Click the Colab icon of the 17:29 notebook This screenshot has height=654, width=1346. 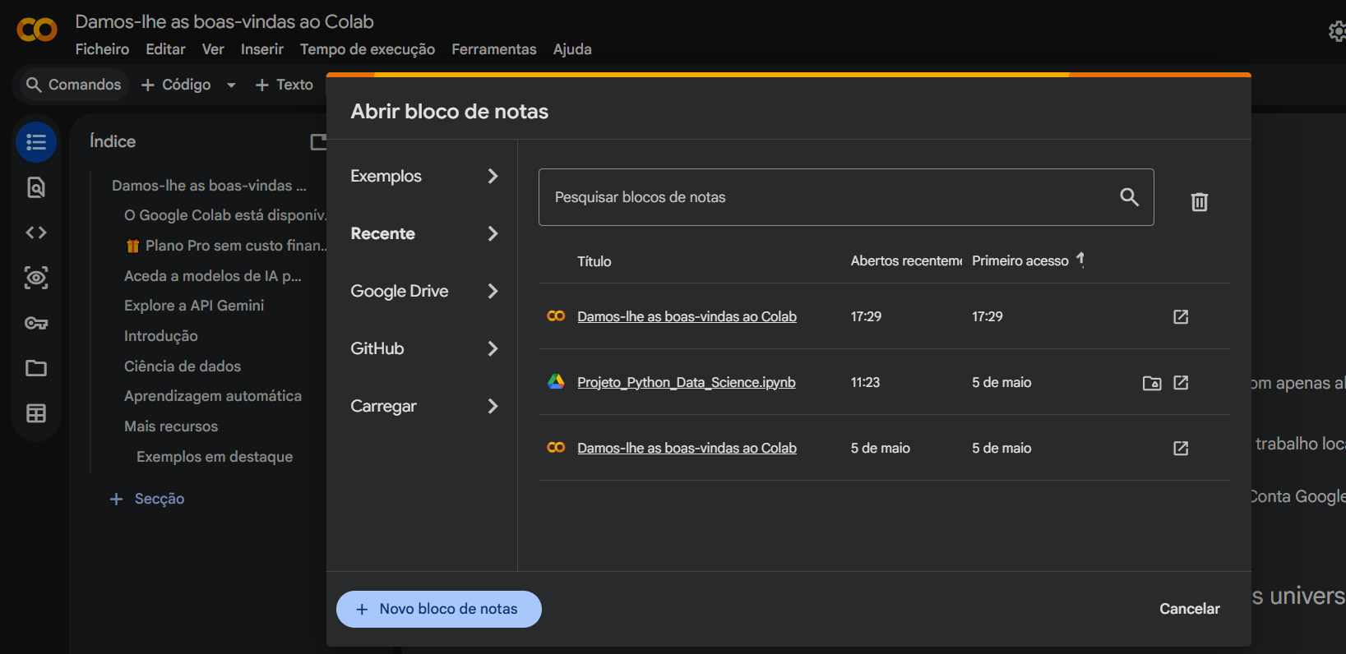pyautogui.click(x=556, y=315)
